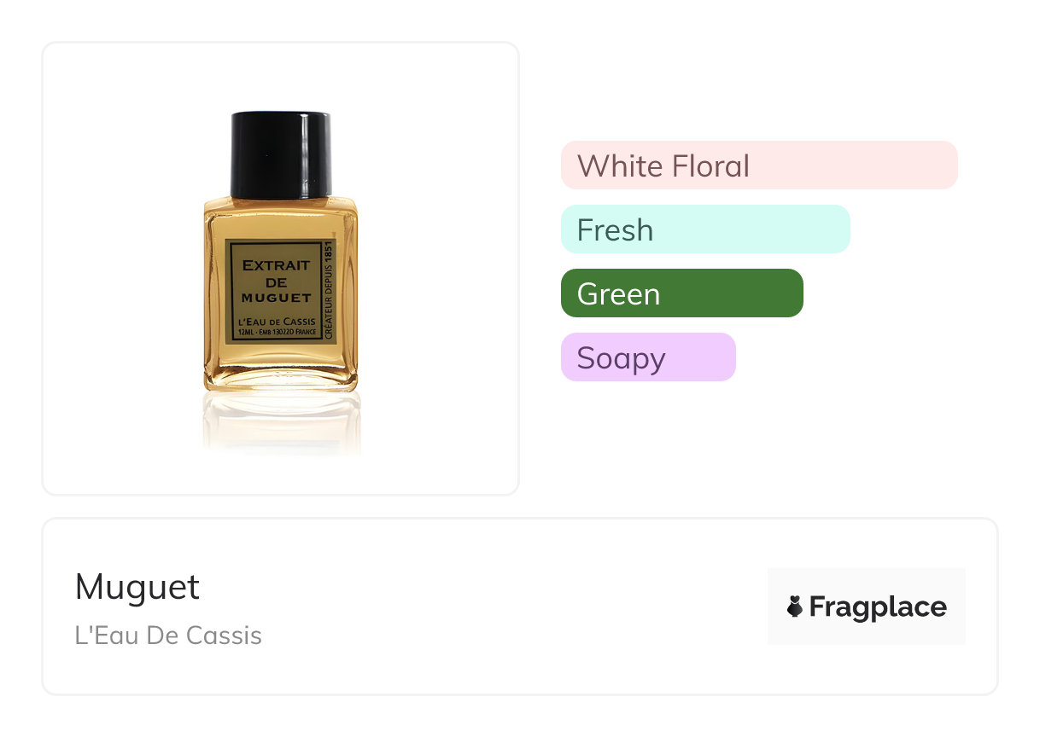The width and height of the screenshot is (1040, 737).
Task: Click the Fragplace brand wordmark text
Action: pos(877,607)
